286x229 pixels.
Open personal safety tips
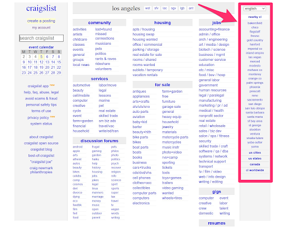[41, 104]
